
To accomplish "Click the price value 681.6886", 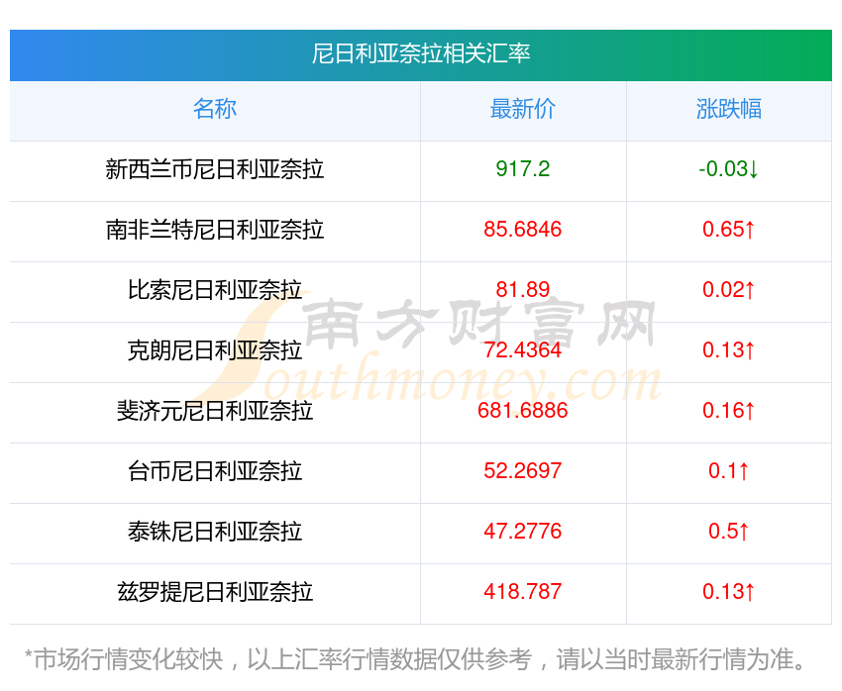I will 522,411.
